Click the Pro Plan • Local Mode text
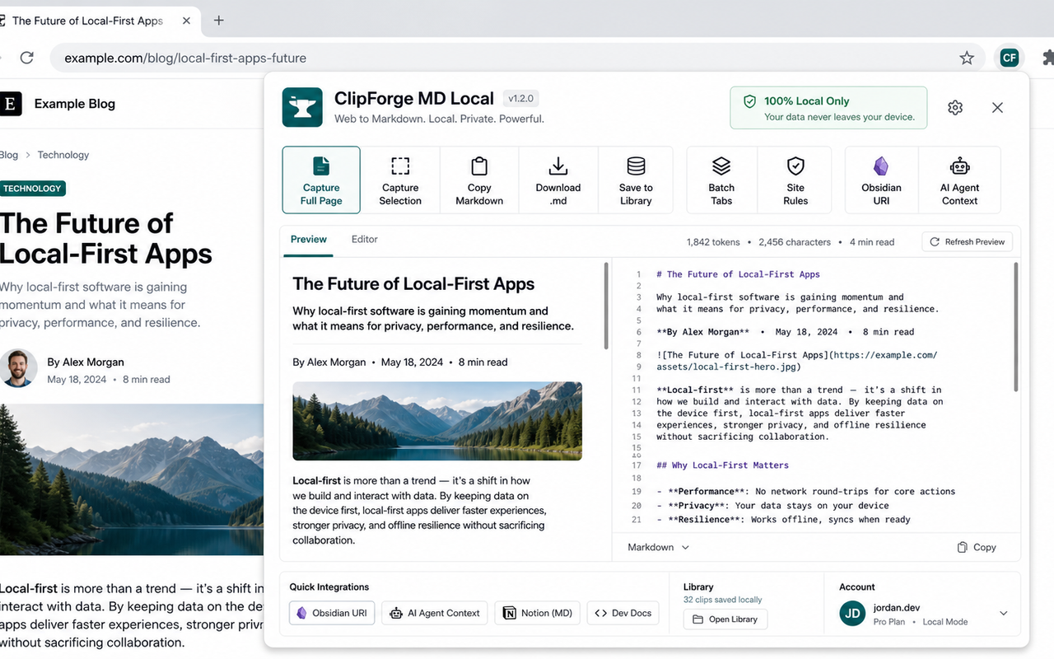The height and width of the screenshot is (659, 1054). [x=921, y=622]
